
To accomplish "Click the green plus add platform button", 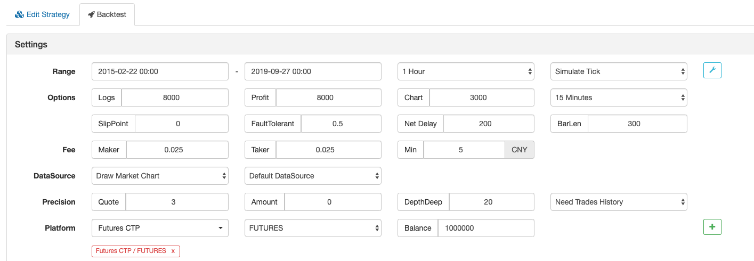I will click(x=712, y=227).
